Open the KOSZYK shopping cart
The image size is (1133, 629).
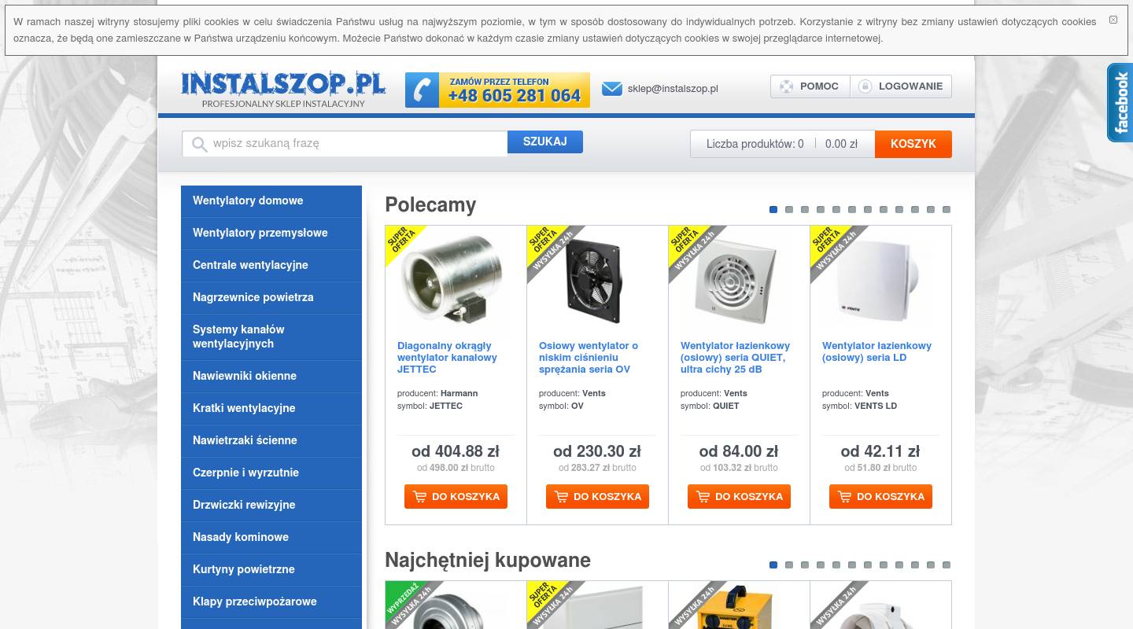coord(913,144)
